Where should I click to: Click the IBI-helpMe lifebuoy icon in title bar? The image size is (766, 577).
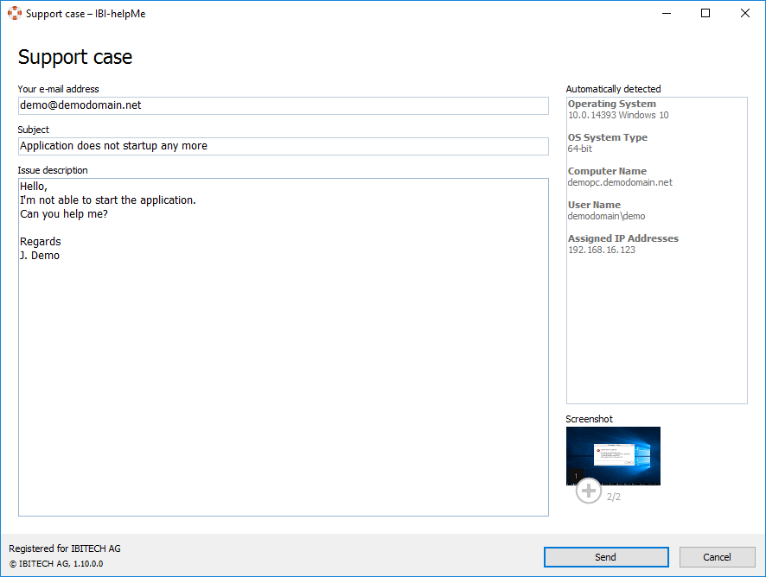click(x=14, y=14)
